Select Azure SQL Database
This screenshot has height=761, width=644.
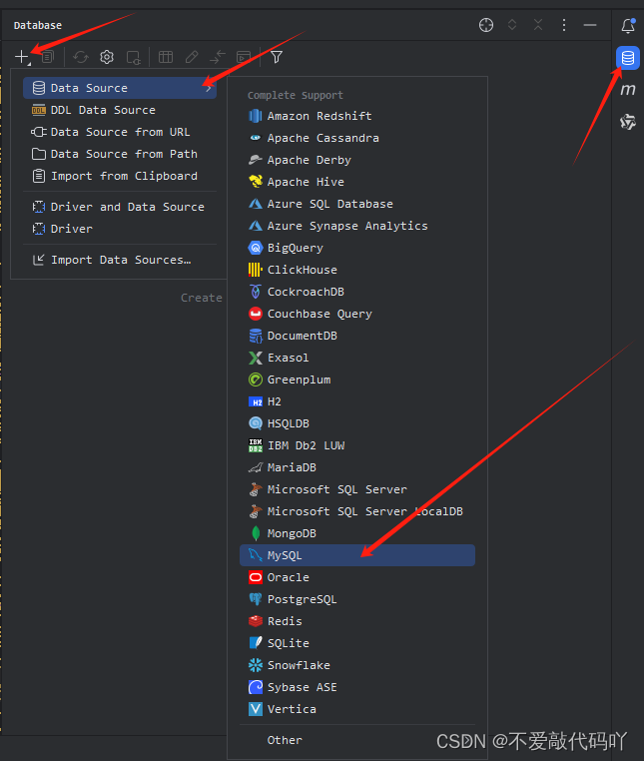click(357, 204)
